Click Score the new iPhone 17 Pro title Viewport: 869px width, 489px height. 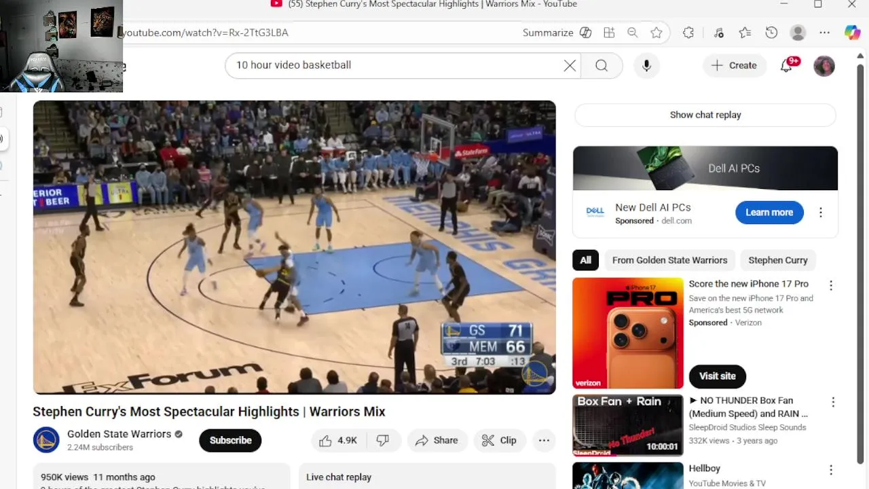(748, 284)
